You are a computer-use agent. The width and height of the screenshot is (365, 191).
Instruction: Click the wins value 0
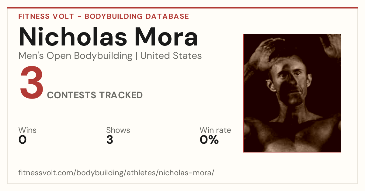coord(23,140)
